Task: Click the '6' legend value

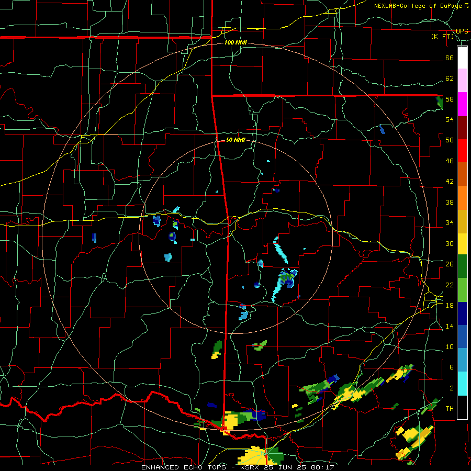Action: point(452,367)
